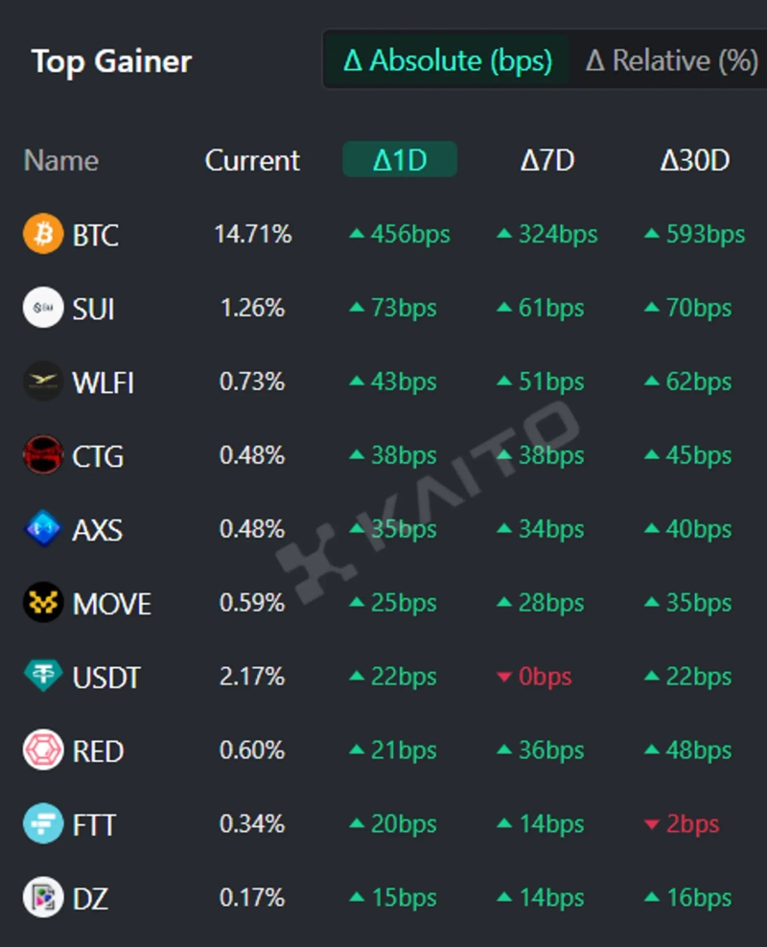Switch to Δ Relative (%) mode

pos(671,61)
